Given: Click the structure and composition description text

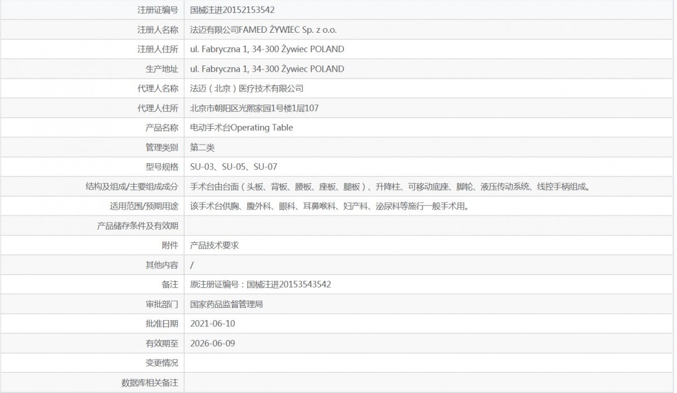Looking at the screenshot, I should coord(390,186).
